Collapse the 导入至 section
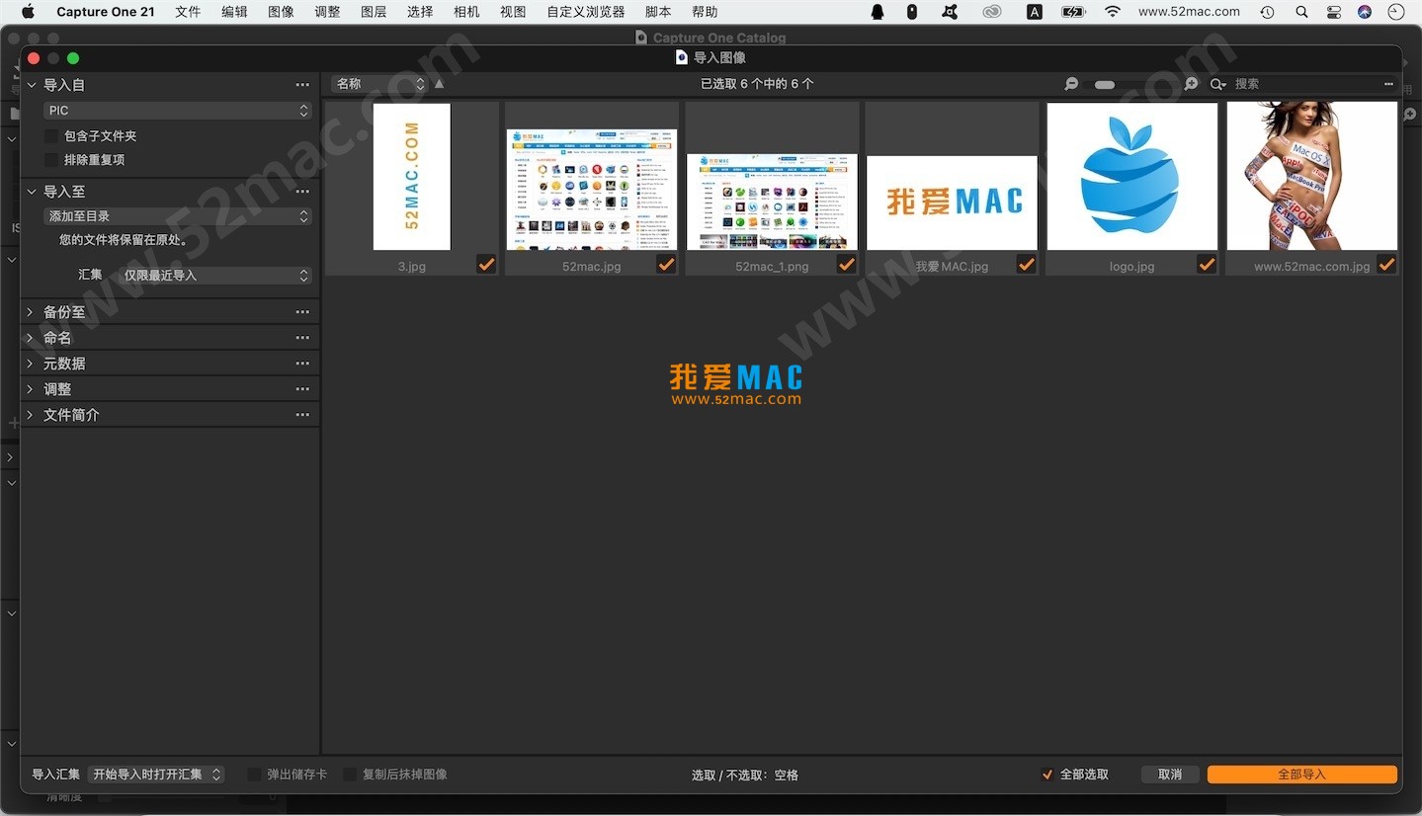 pos(31,192)
